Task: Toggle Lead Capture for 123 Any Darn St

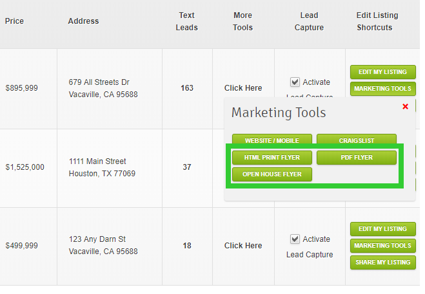Action: 295,239
